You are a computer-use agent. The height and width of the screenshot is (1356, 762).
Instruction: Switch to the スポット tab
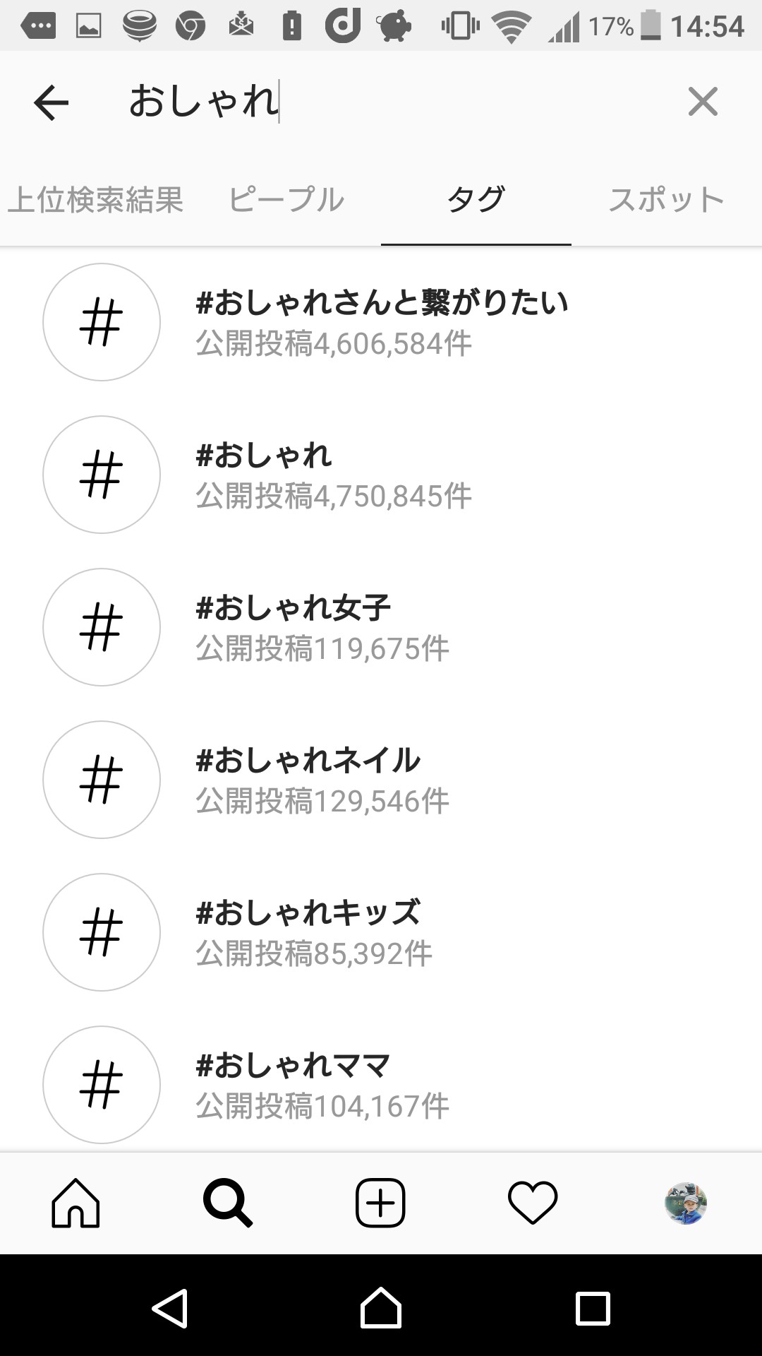[x=666, y=200]
